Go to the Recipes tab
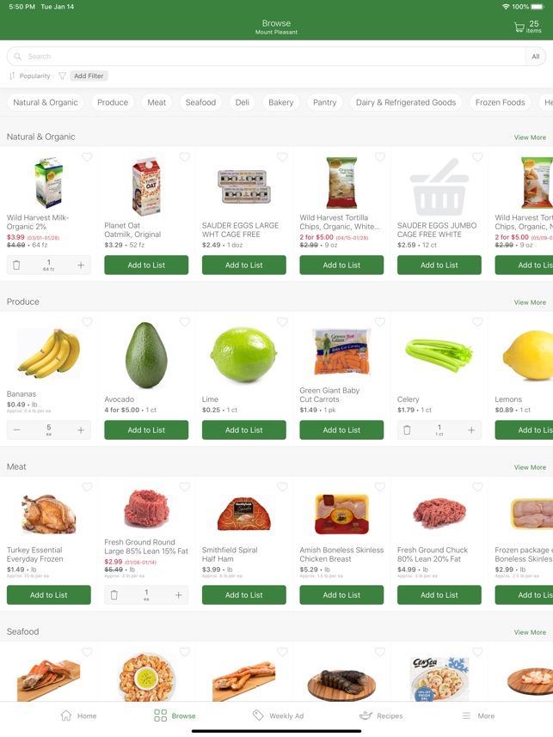This screenshot has width=553, height=737. (x=381, y=716)
